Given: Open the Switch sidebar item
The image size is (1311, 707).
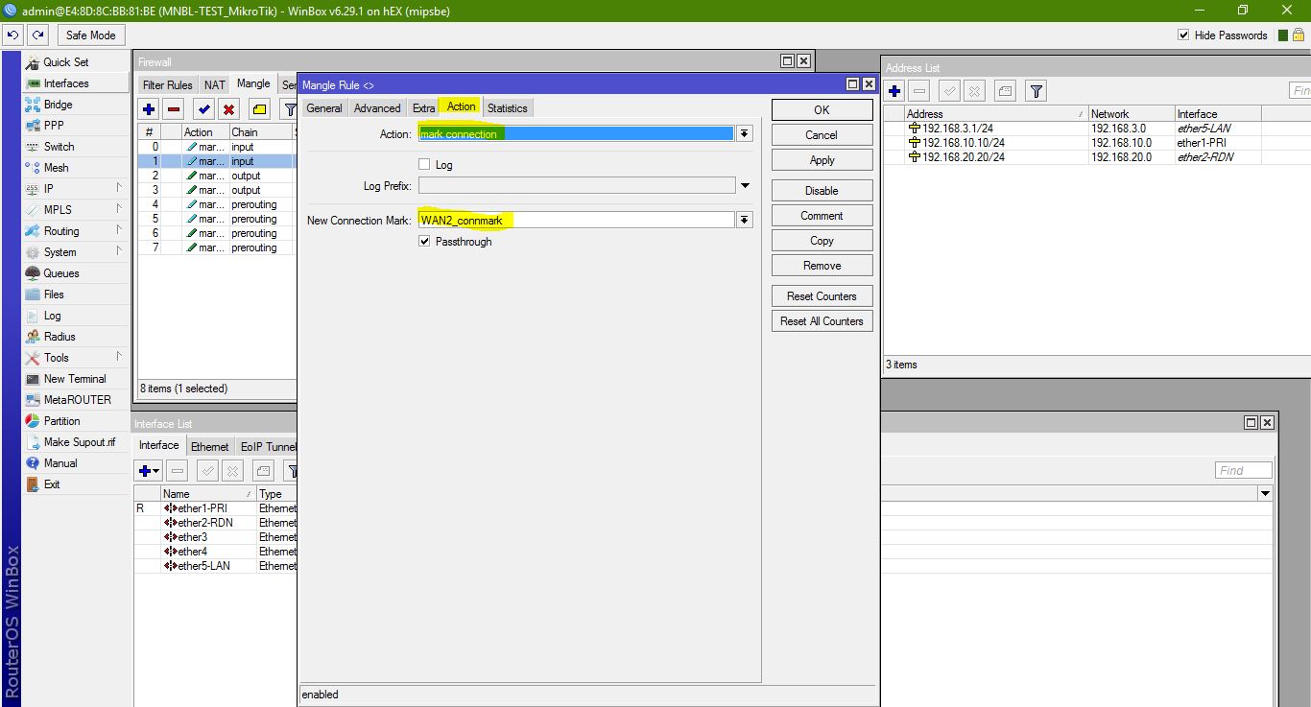Looking at the screenshot, I should (x=59, y=147).
